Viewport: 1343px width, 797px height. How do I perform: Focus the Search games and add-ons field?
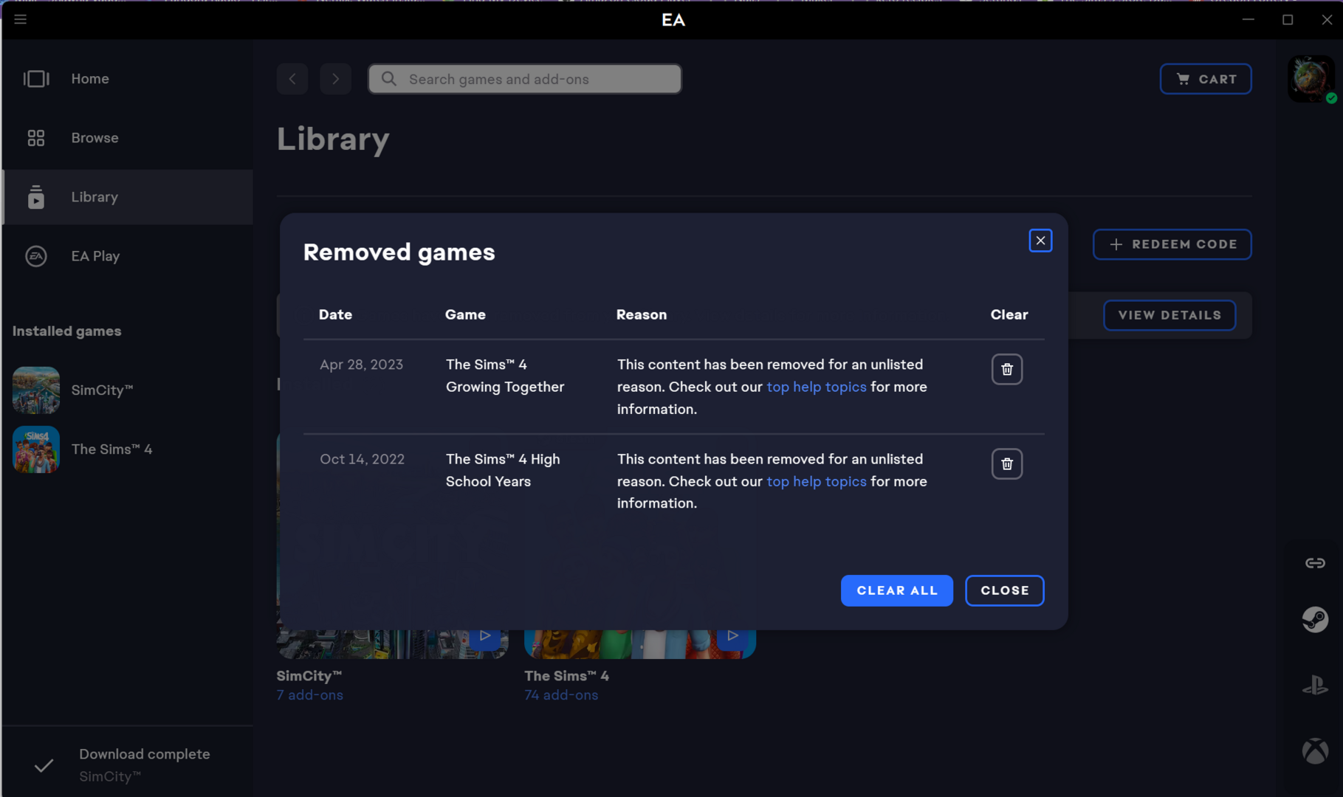pyautogui.click(x=525, y=79)
